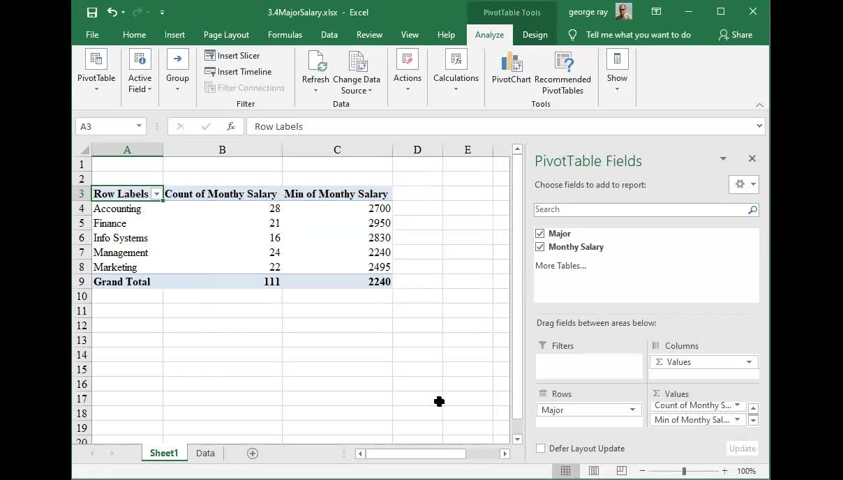Click Change Data Source icon
Image resolution: width=843 pixels, height=480 pixels.
[x=357, y=62]
